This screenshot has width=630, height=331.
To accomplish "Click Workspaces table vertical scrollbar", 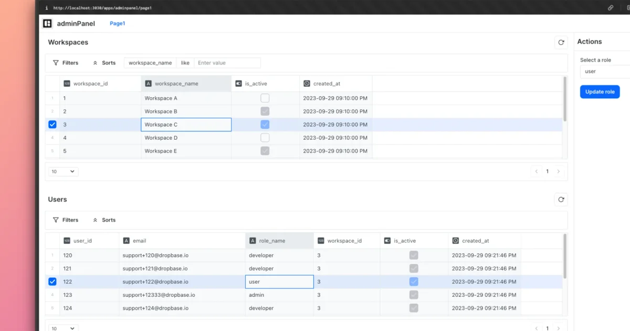I will tap(565, 99).
